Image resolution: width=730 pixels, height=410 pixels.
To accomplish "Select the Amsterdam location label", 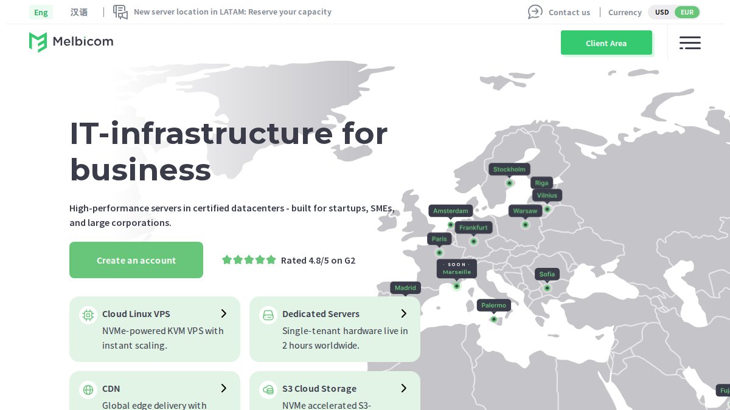I will click(451, 211).
